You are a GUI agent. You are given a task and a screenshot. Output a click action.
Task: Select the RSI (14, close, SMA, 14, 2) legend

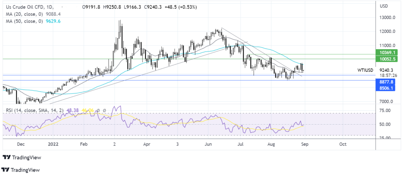[35, 111]
